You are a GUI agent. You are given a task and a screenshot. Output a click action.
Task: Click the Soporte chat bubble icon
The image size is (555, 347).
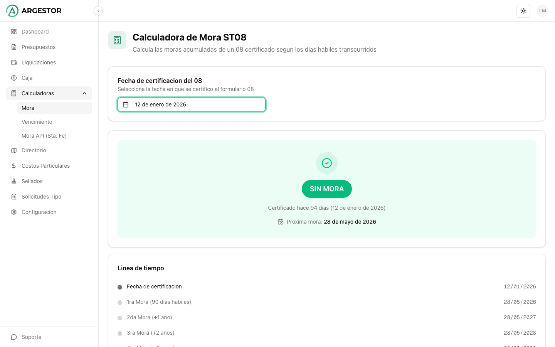pos(14,337)
